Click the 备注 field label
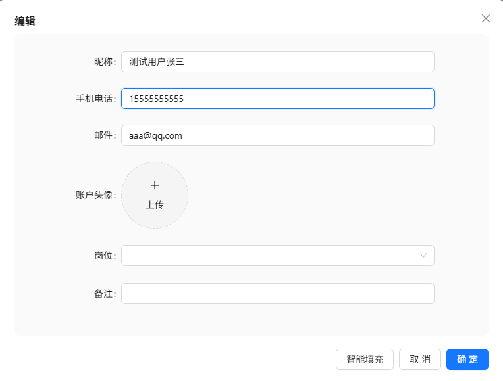This screenshot has height=381, width=503. 104,294
